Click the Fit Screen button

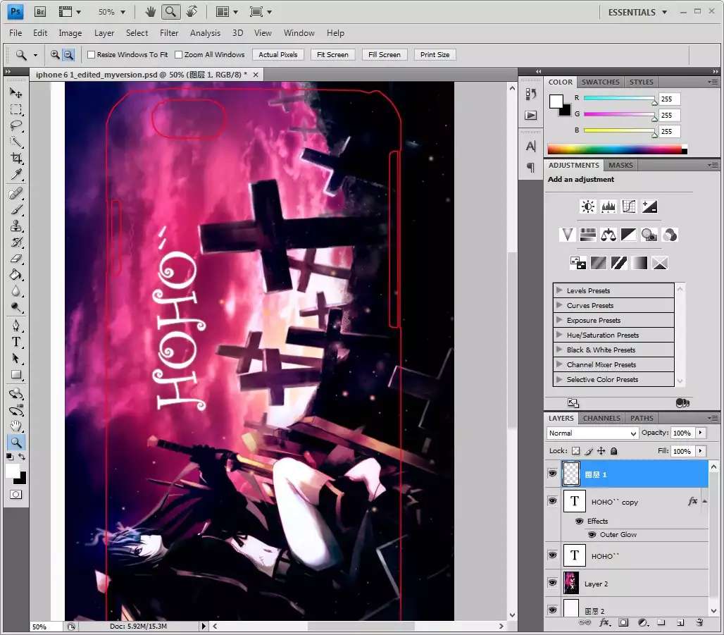(332, 54)
